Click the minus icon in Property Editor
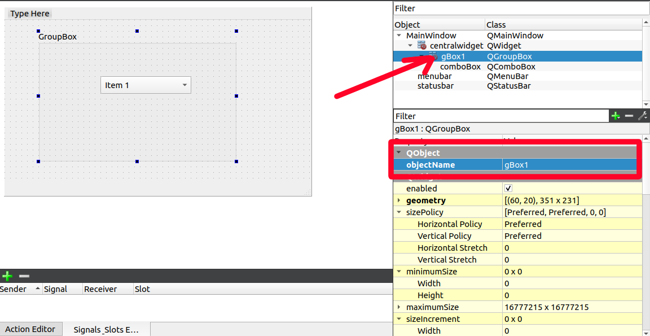650x336 pixels. point(629,116)
